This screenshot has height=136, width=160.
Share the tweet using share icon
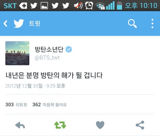point(140,125)
